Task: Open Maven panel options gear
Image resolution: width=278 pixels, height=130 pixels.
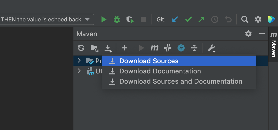Action: click(248, 34)
